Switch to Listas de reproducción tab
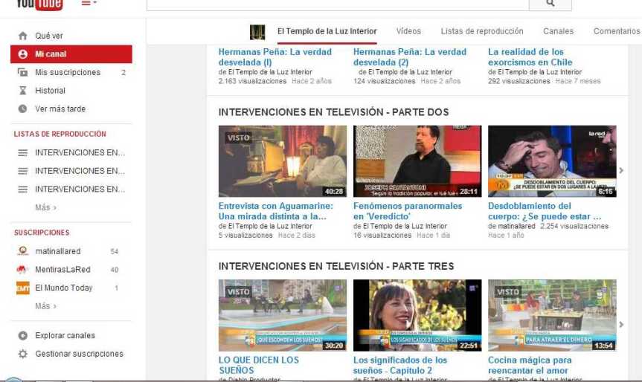Screen dimensions: 642x382 click(x=482, y=31)
